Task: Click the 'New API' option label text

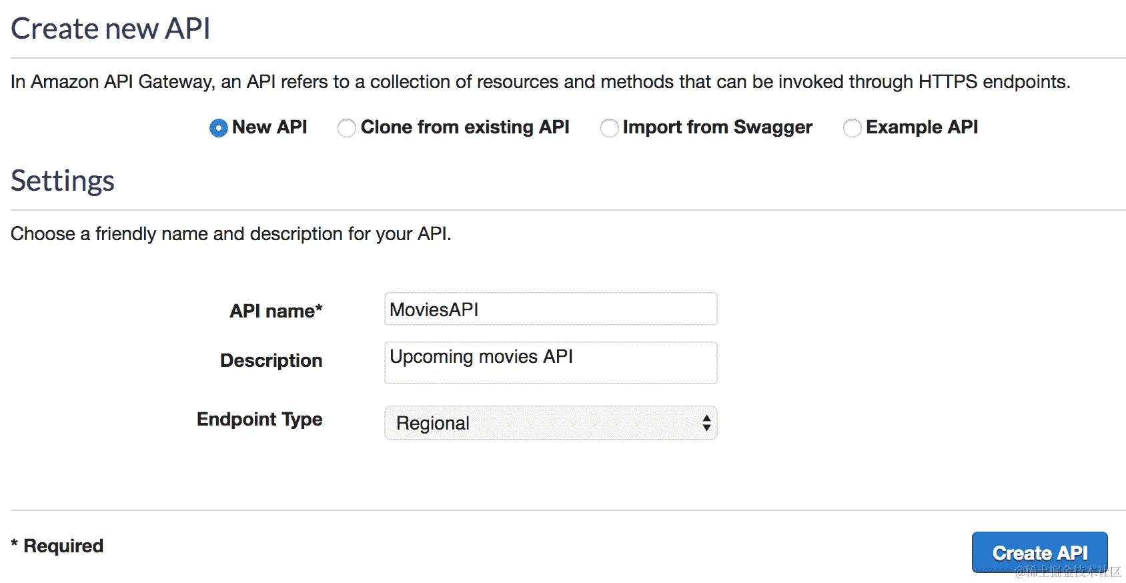Action: coord(269,127)
